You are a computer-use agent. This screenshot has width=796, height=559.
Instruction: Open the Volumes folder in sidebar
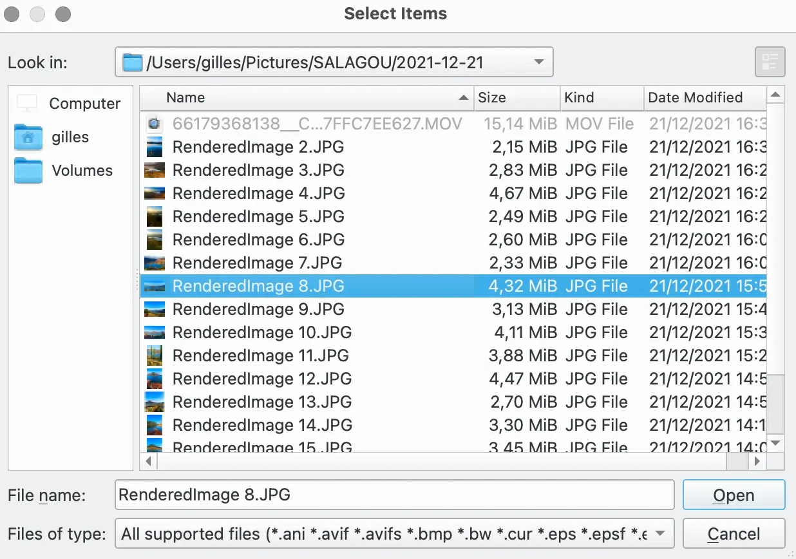28,171
